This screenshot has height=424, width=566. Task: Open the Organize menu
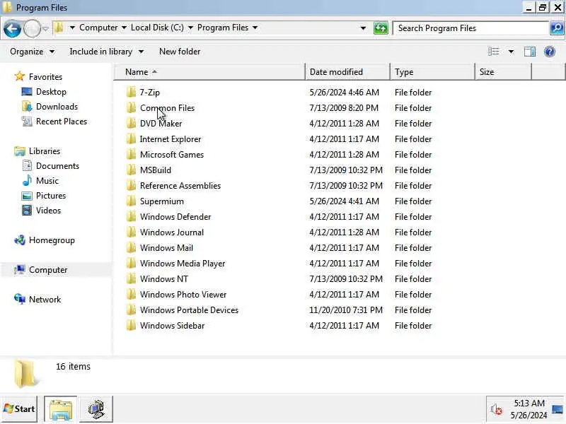click(x=32, y=52)
